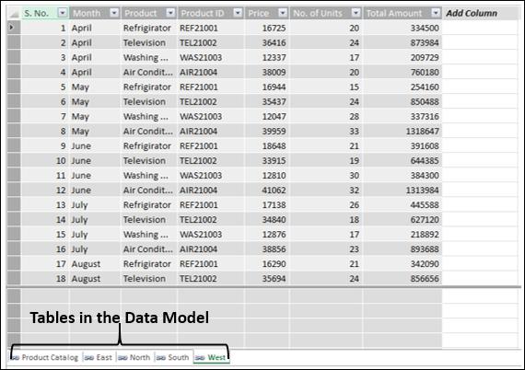Switch to the North table tab
This screenshot has width=525, height=370.
coord(134,357)
